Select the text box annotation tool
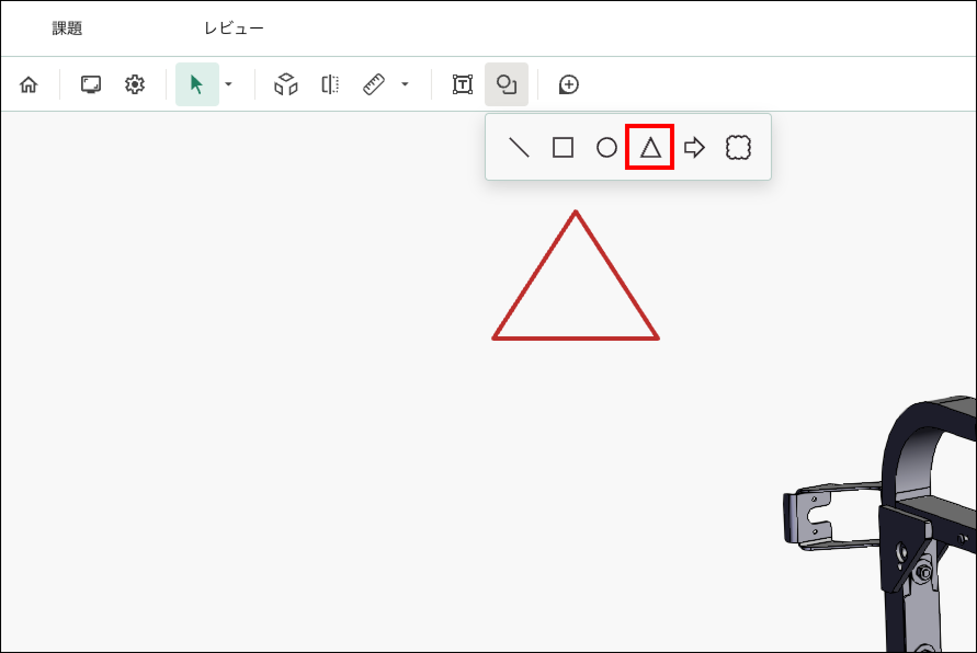 [x=463, y=85]
